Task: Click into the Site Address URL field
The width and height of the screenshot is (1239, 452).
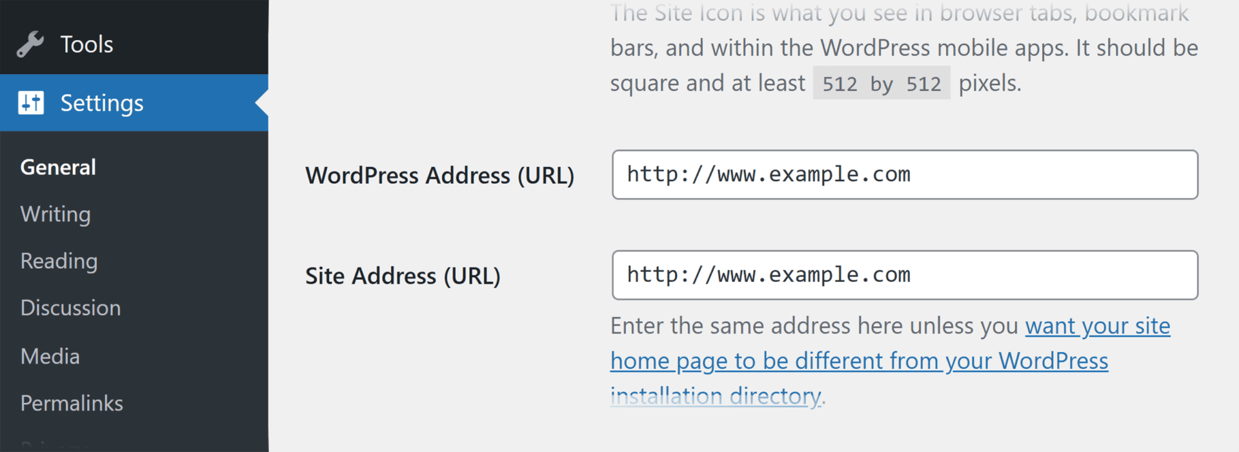Action: 904,275
